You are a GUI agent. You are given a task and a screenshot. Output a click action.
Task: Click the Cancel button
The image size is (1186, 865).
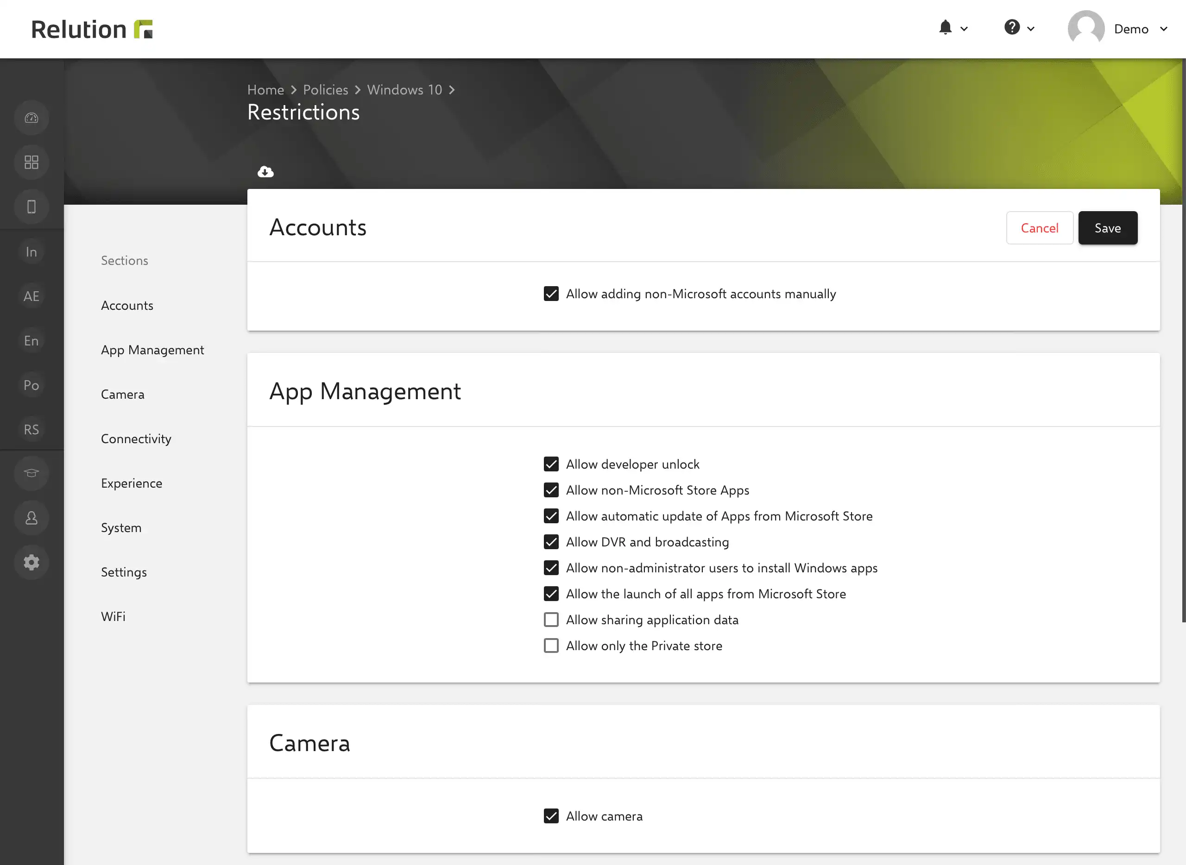click(x=1039, y=228)
